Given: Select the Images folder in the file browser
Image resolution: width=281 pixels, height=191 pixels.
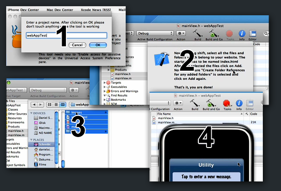Looking at the screenshot, I should pos(86,112).
